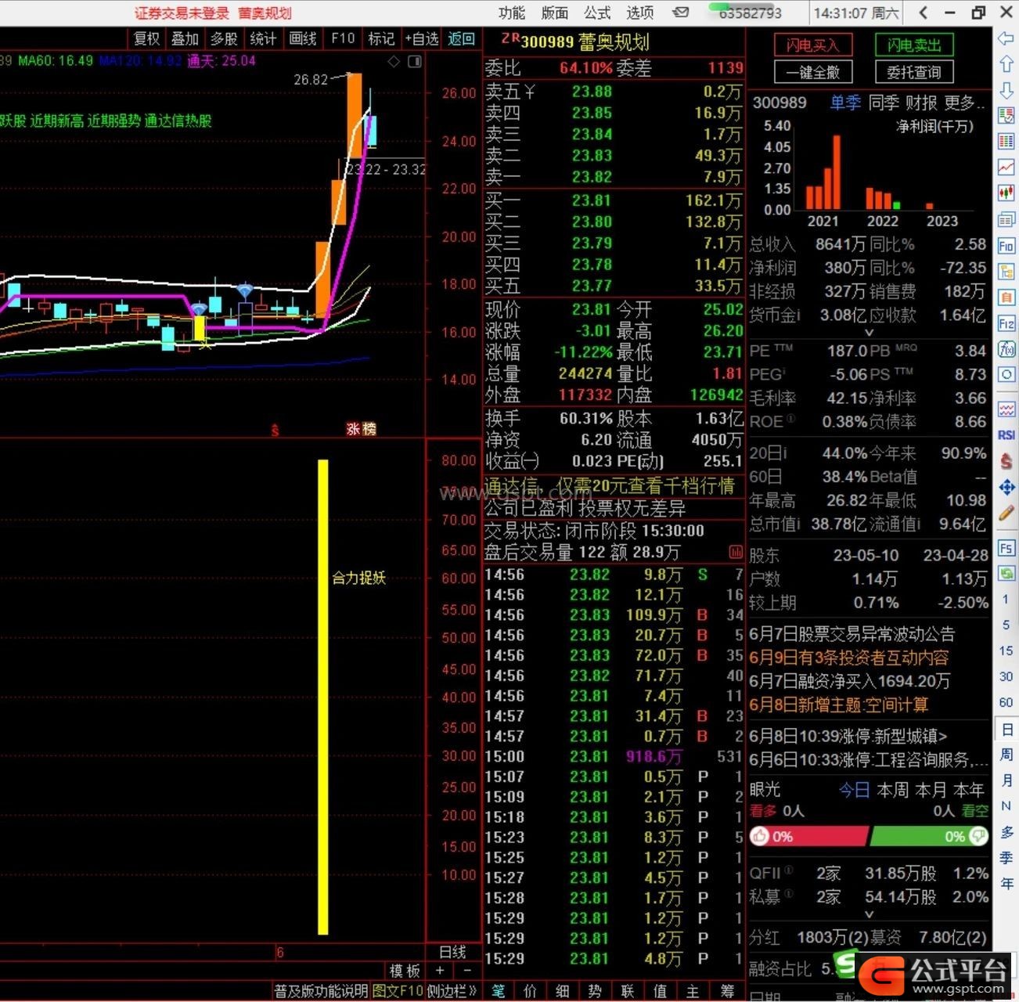Viewport: 1019px width, 1002px height.
Task: Click the 画线 toolbar button
Action: point(303,38)
